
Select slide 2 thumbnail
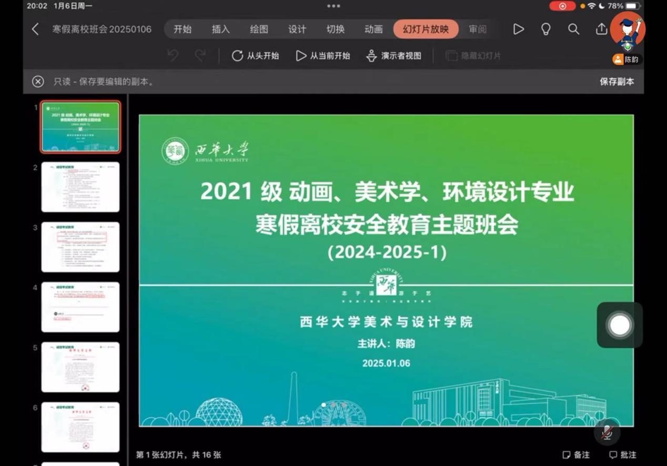coord(80,187)
